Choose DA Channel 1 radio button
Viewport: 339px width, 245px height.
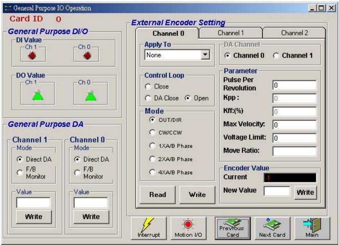(276, 56)
